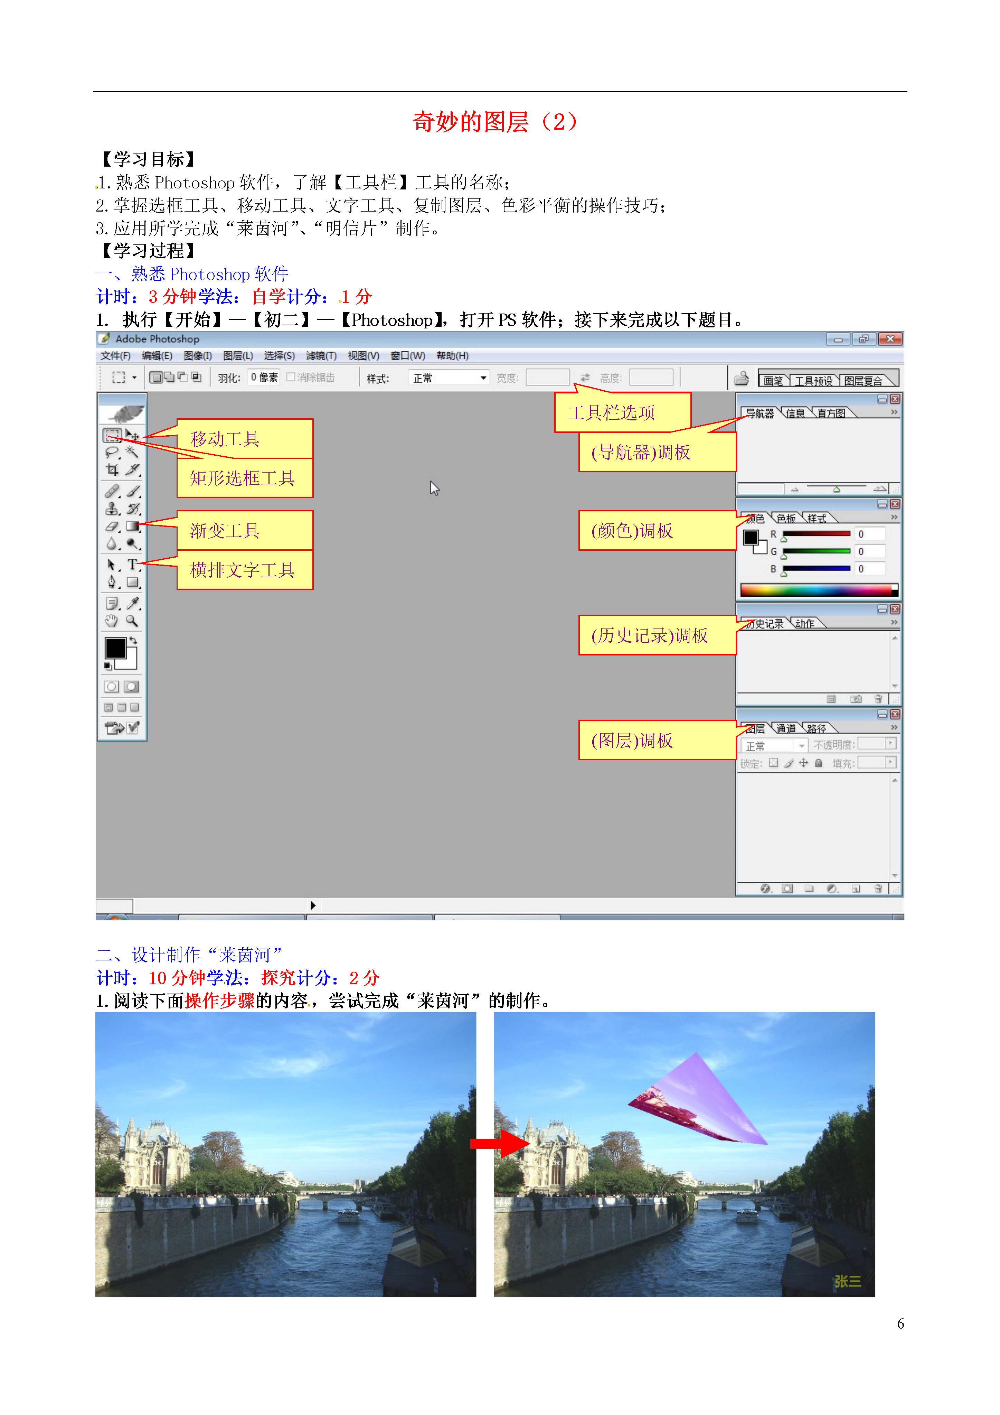The height and width of the screenshot is (1415, 1000).
Task: Toggle the 消除锯齿 anti-alias checkbox
Action: point(291,377)
